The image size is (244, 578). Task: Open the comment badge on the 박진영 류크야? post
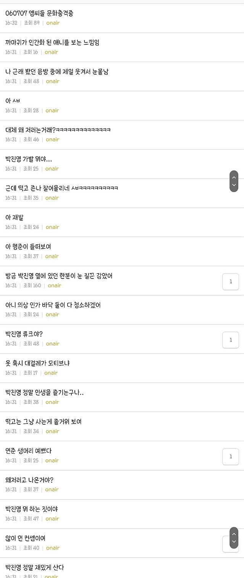coord(231,340)
